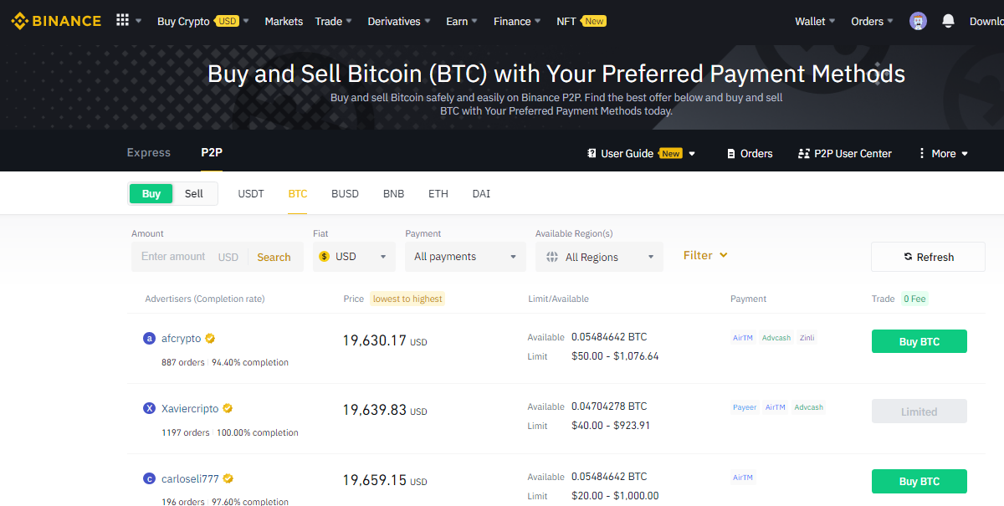Expand the User Guide dropdown arrow

[x=692, y=154]
